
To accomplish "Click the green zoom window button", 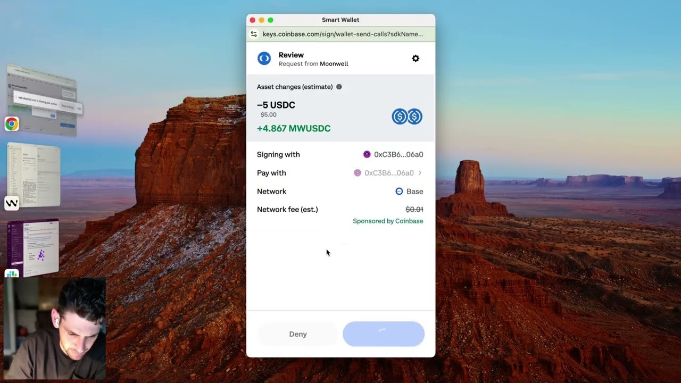I will (x=270, y=20).
